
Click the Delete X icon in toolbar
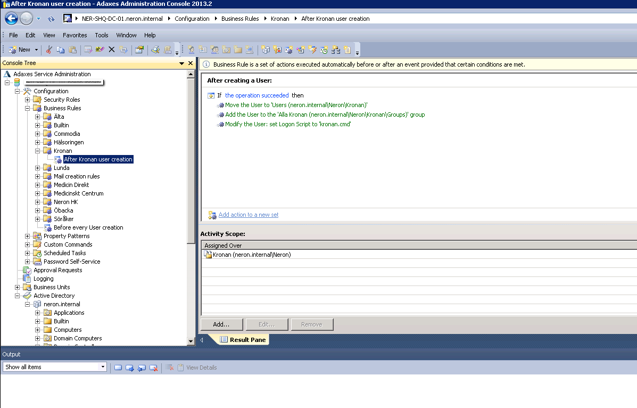pos(112,50)
